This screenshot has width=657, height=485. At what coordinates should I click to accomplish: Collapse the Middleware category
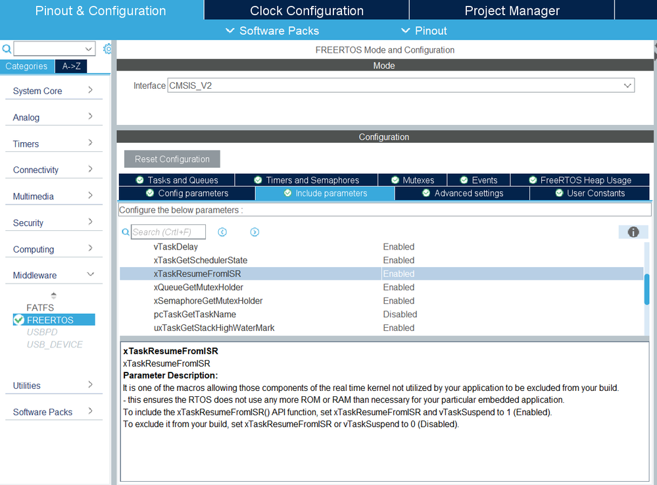coord(54,275)
